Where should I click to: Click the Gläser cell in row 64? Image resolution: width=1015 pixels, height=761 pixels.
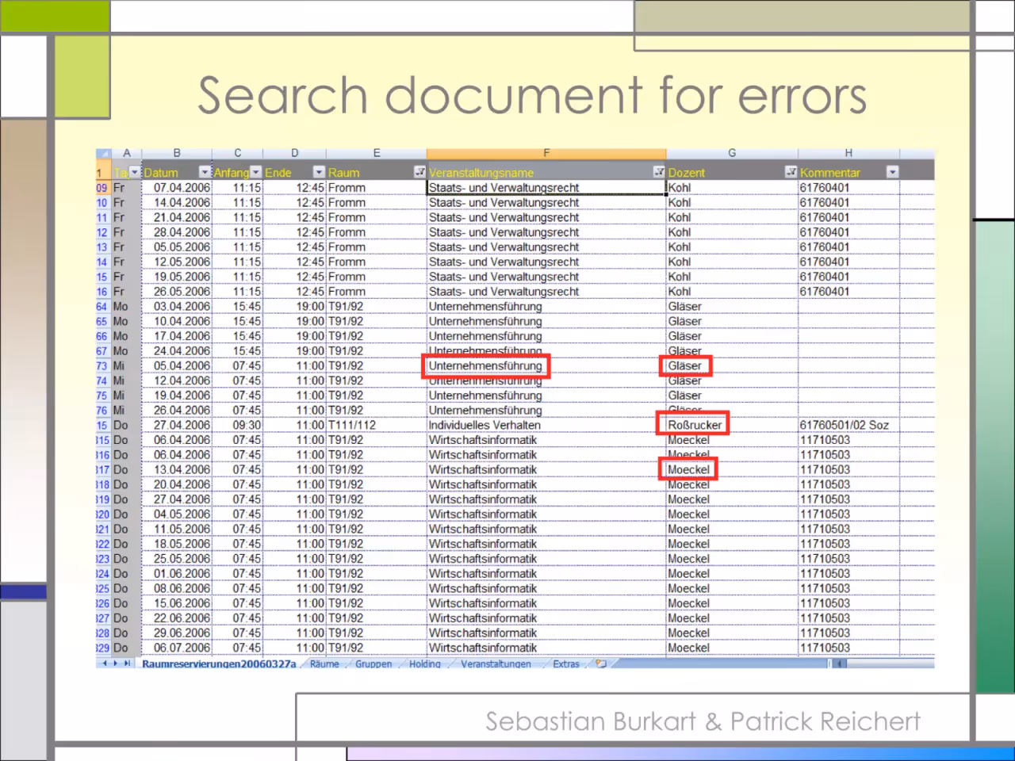(x=732, y=307)
